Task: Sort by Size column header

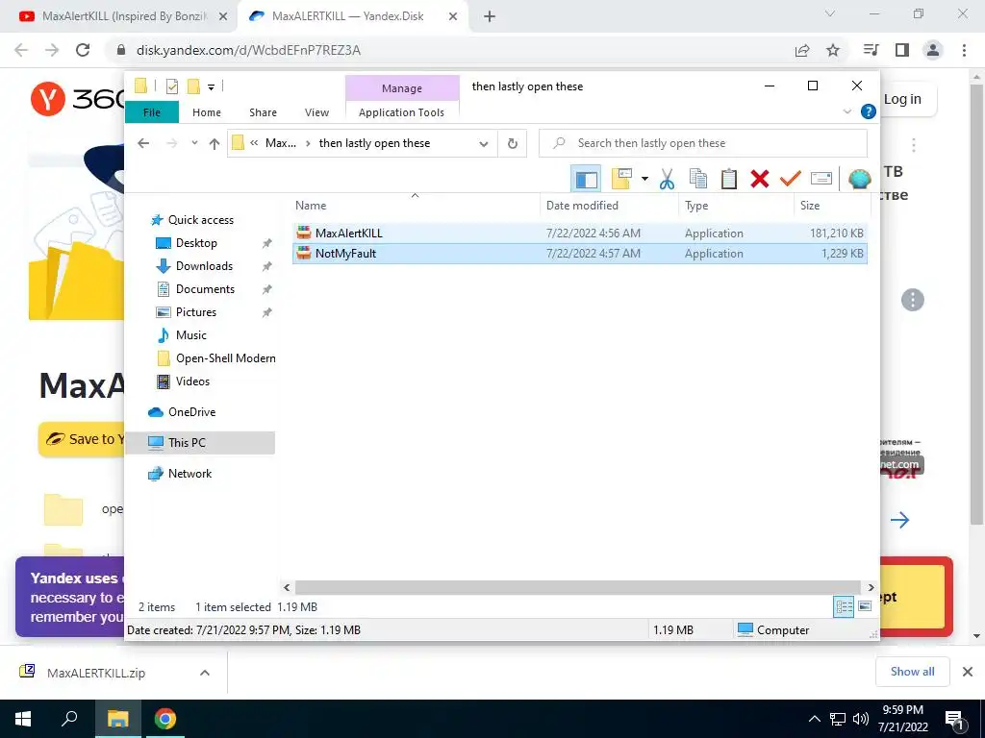Action: (x=832, y=206)
